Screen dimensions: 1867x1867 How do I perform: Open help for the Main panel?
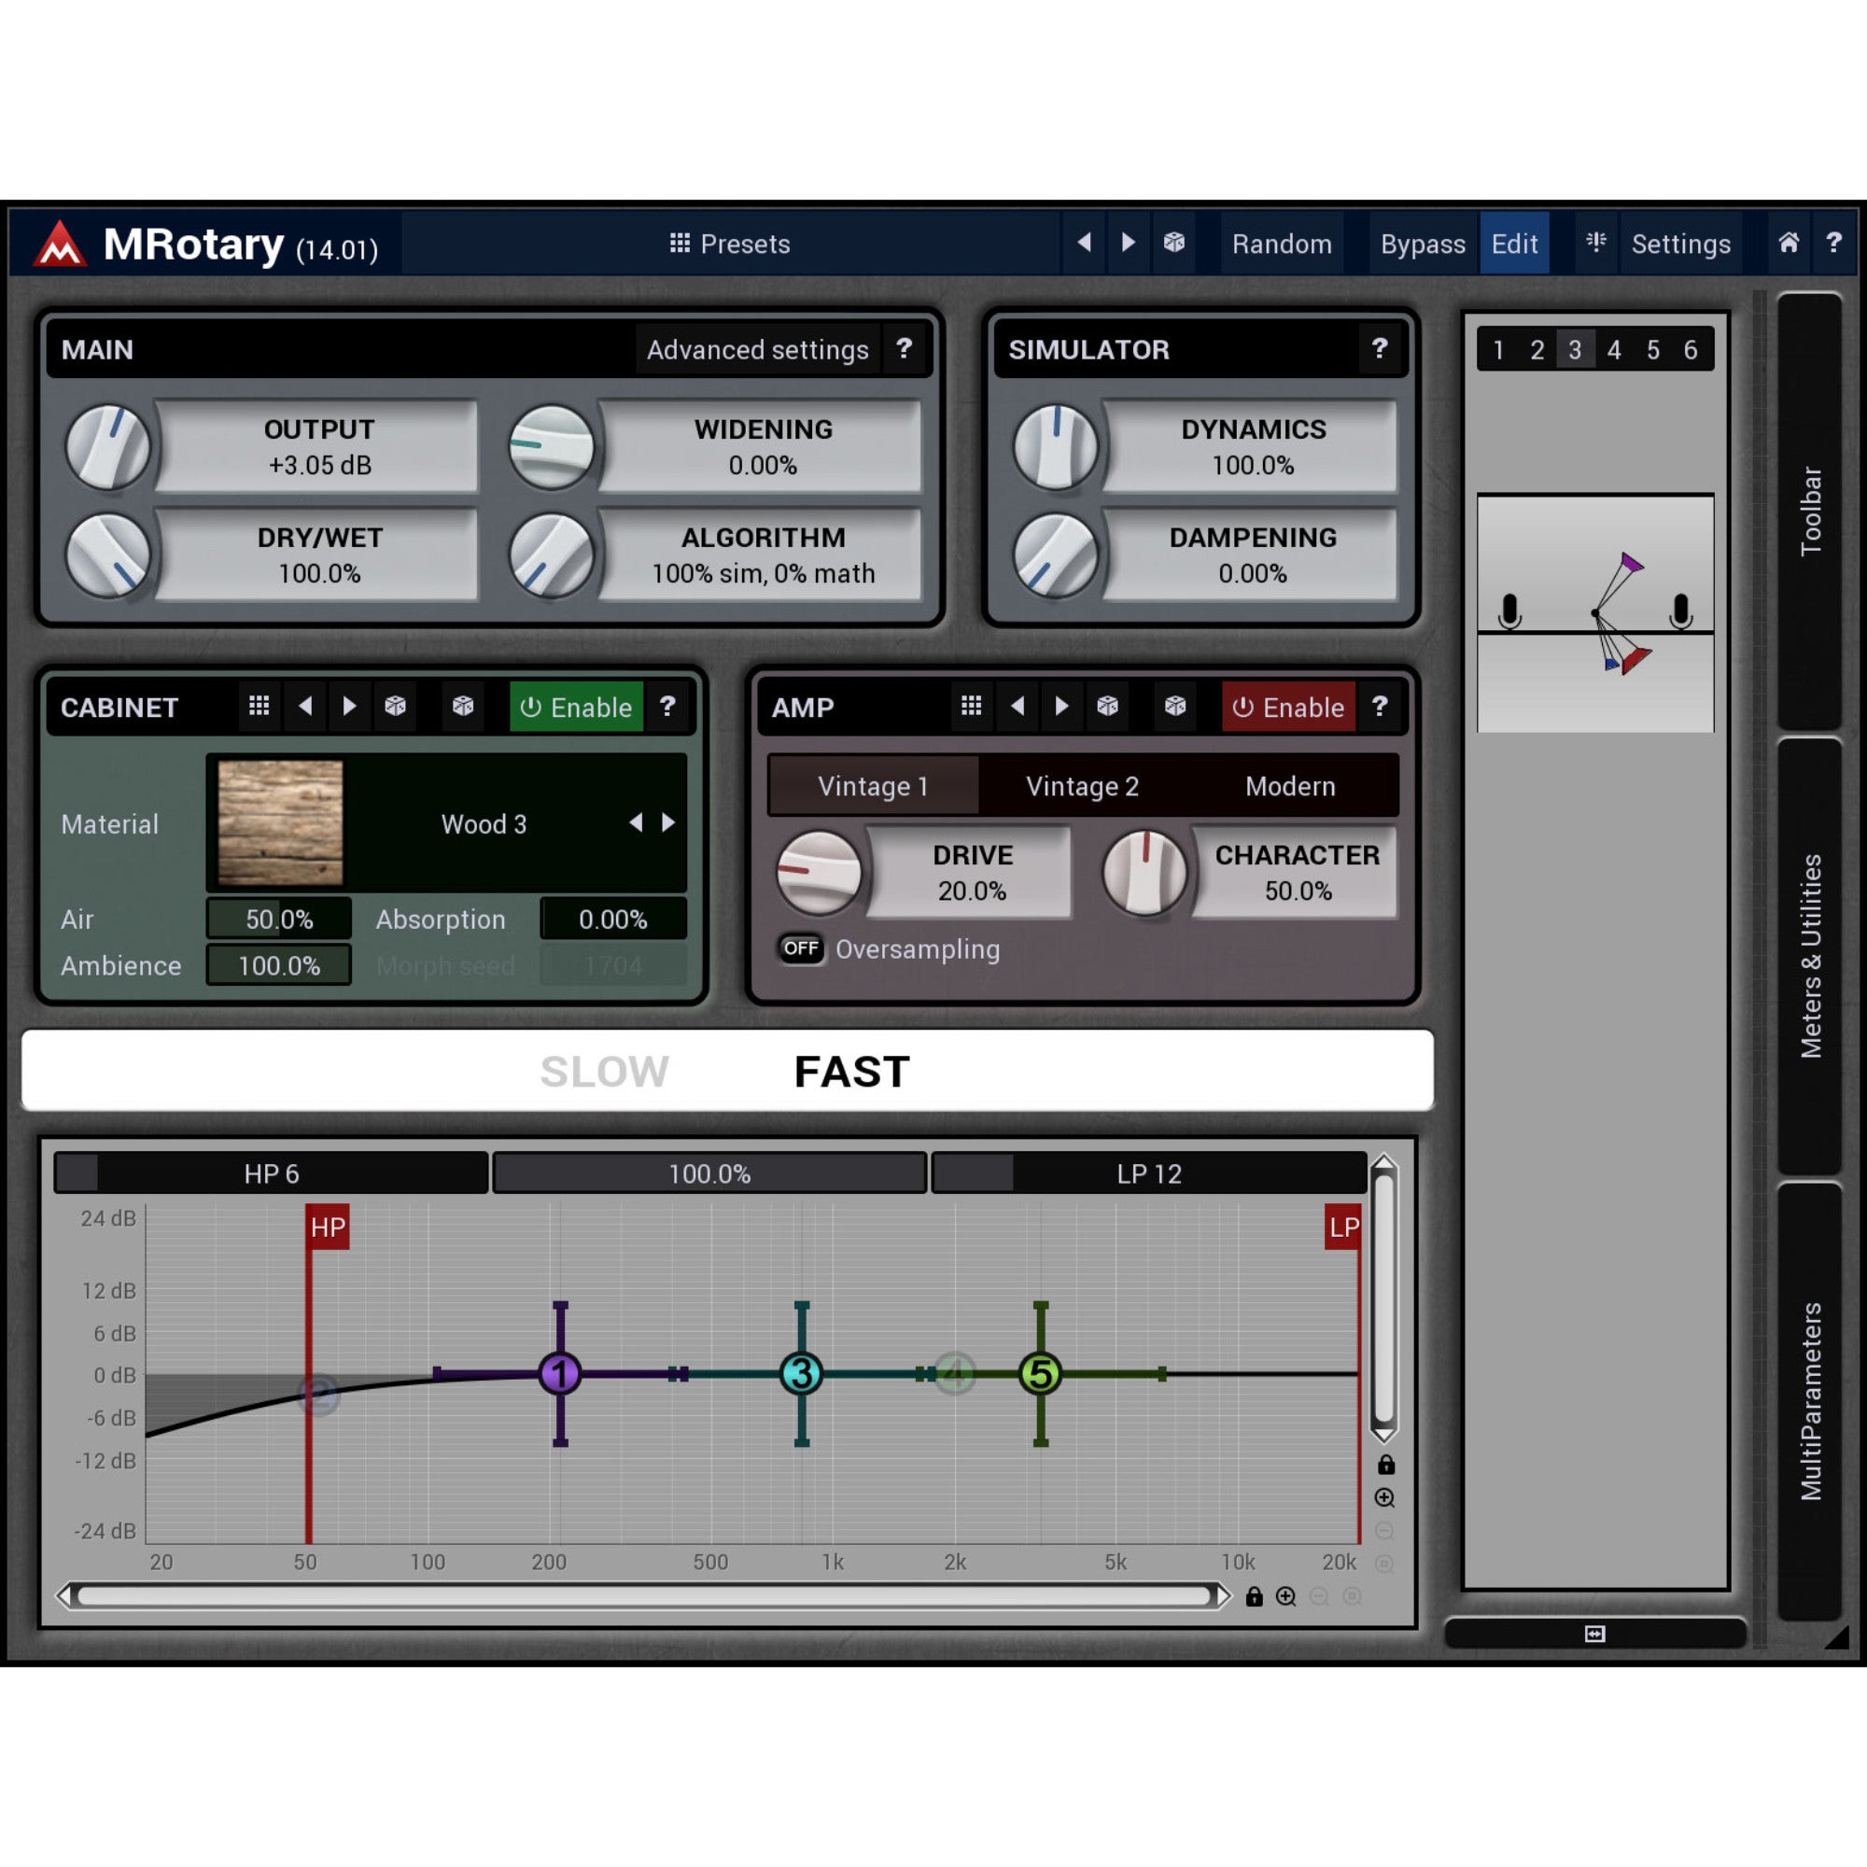click(x=904, y=349)
